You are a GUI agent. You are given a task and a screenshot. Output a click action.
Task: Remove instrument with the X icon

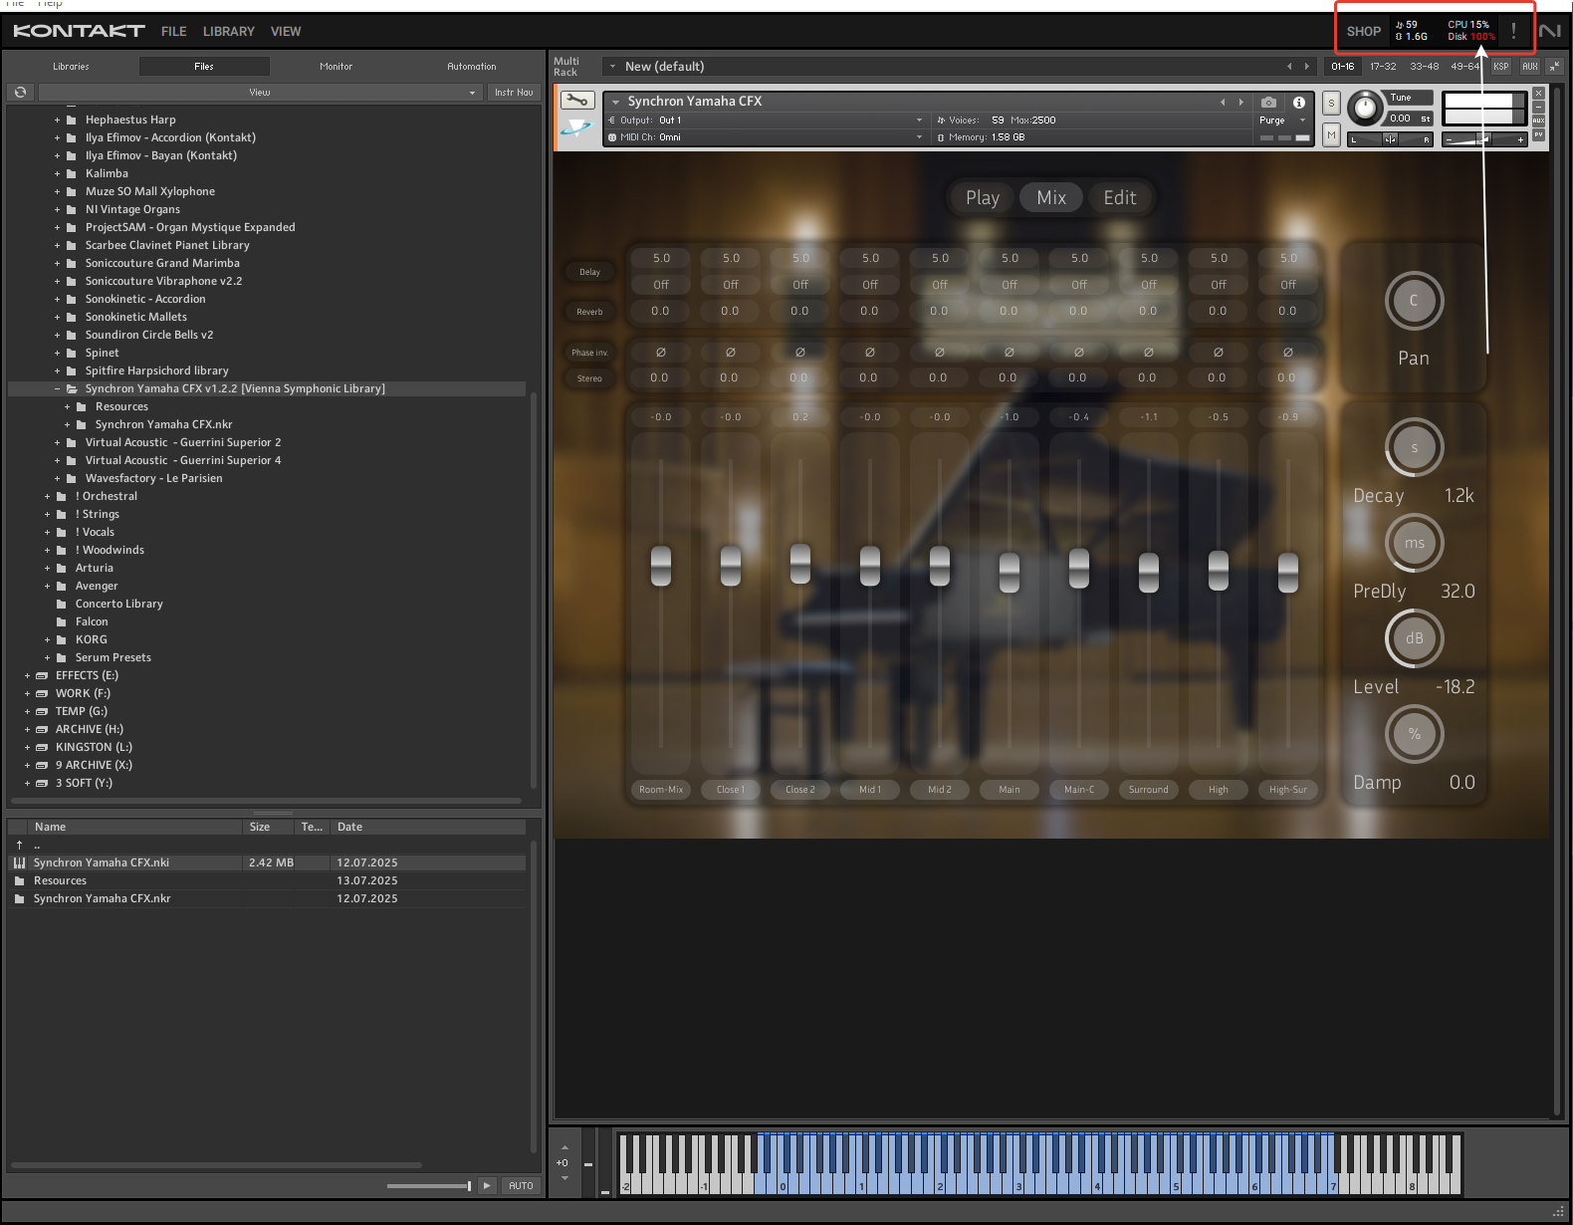point(1538,93)
